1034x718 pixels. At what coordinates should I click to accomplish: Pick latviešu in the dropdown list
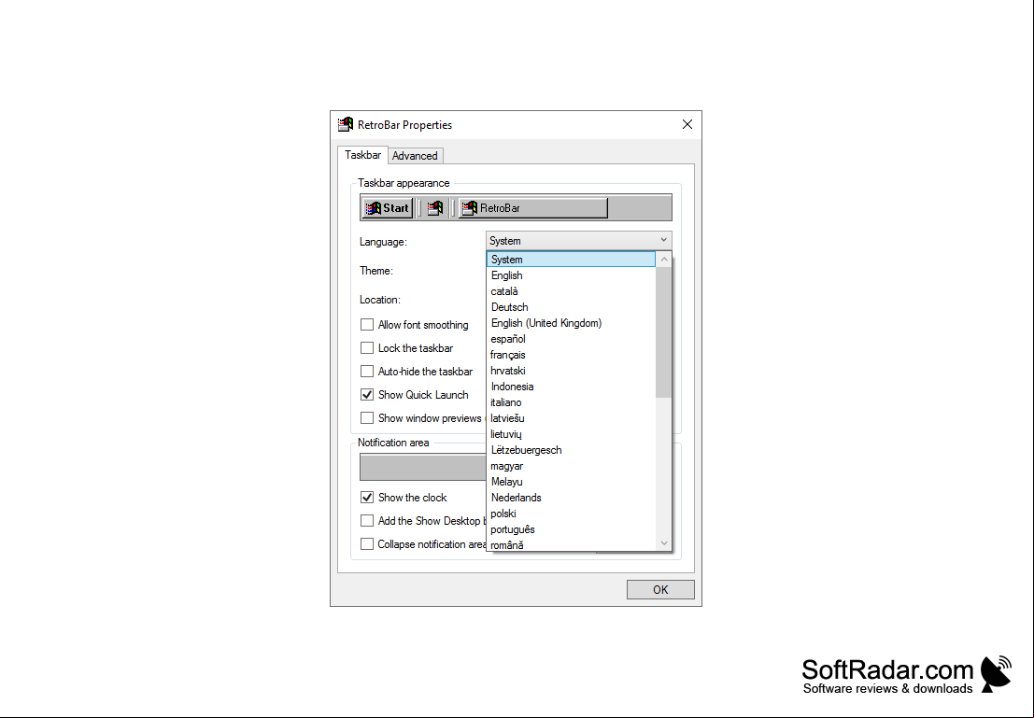[x=571, y=418]
